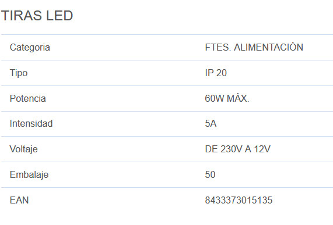Image resolution: width=333 pixels, height=225 pixels.
Task: Click the DE 230V A 12V value
Action: click(x=237, y=149)
